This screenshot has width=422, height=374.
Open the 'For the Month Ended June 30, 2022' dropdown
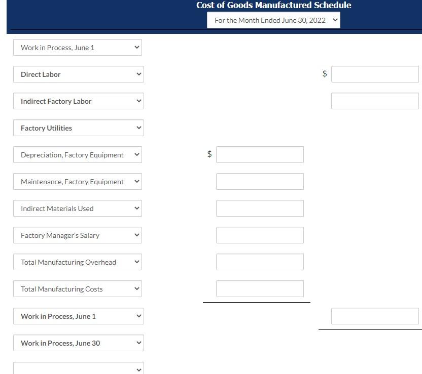273,20
